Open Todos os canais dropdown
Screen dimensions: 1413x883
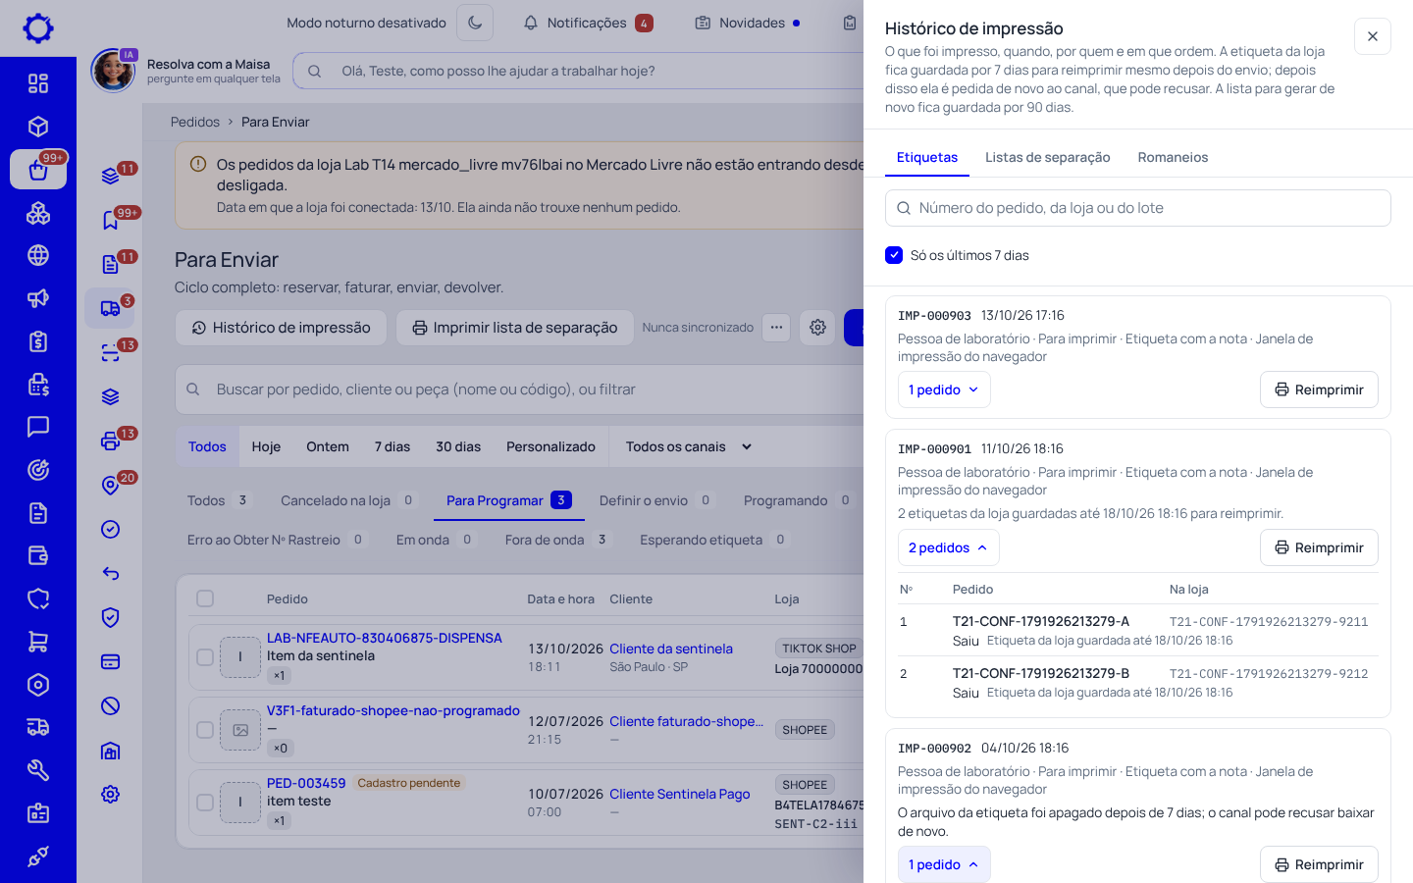[x=689, y=446]
